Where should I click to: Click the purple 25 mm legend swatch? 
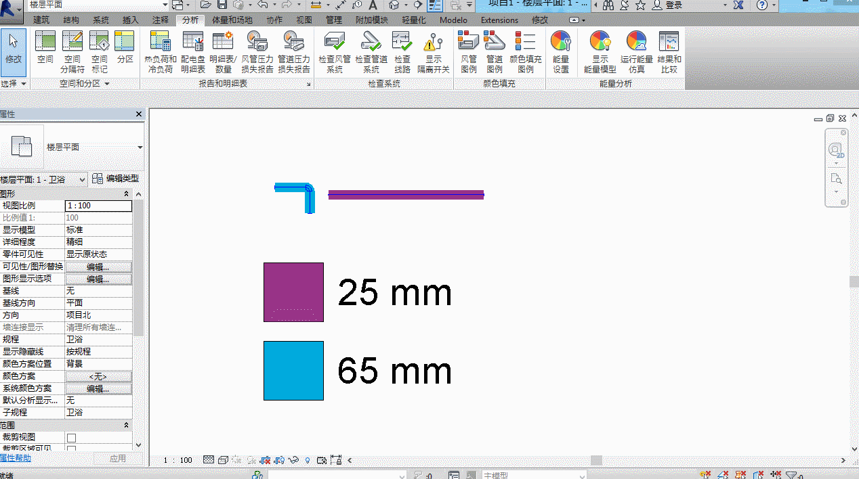point(293,292)
